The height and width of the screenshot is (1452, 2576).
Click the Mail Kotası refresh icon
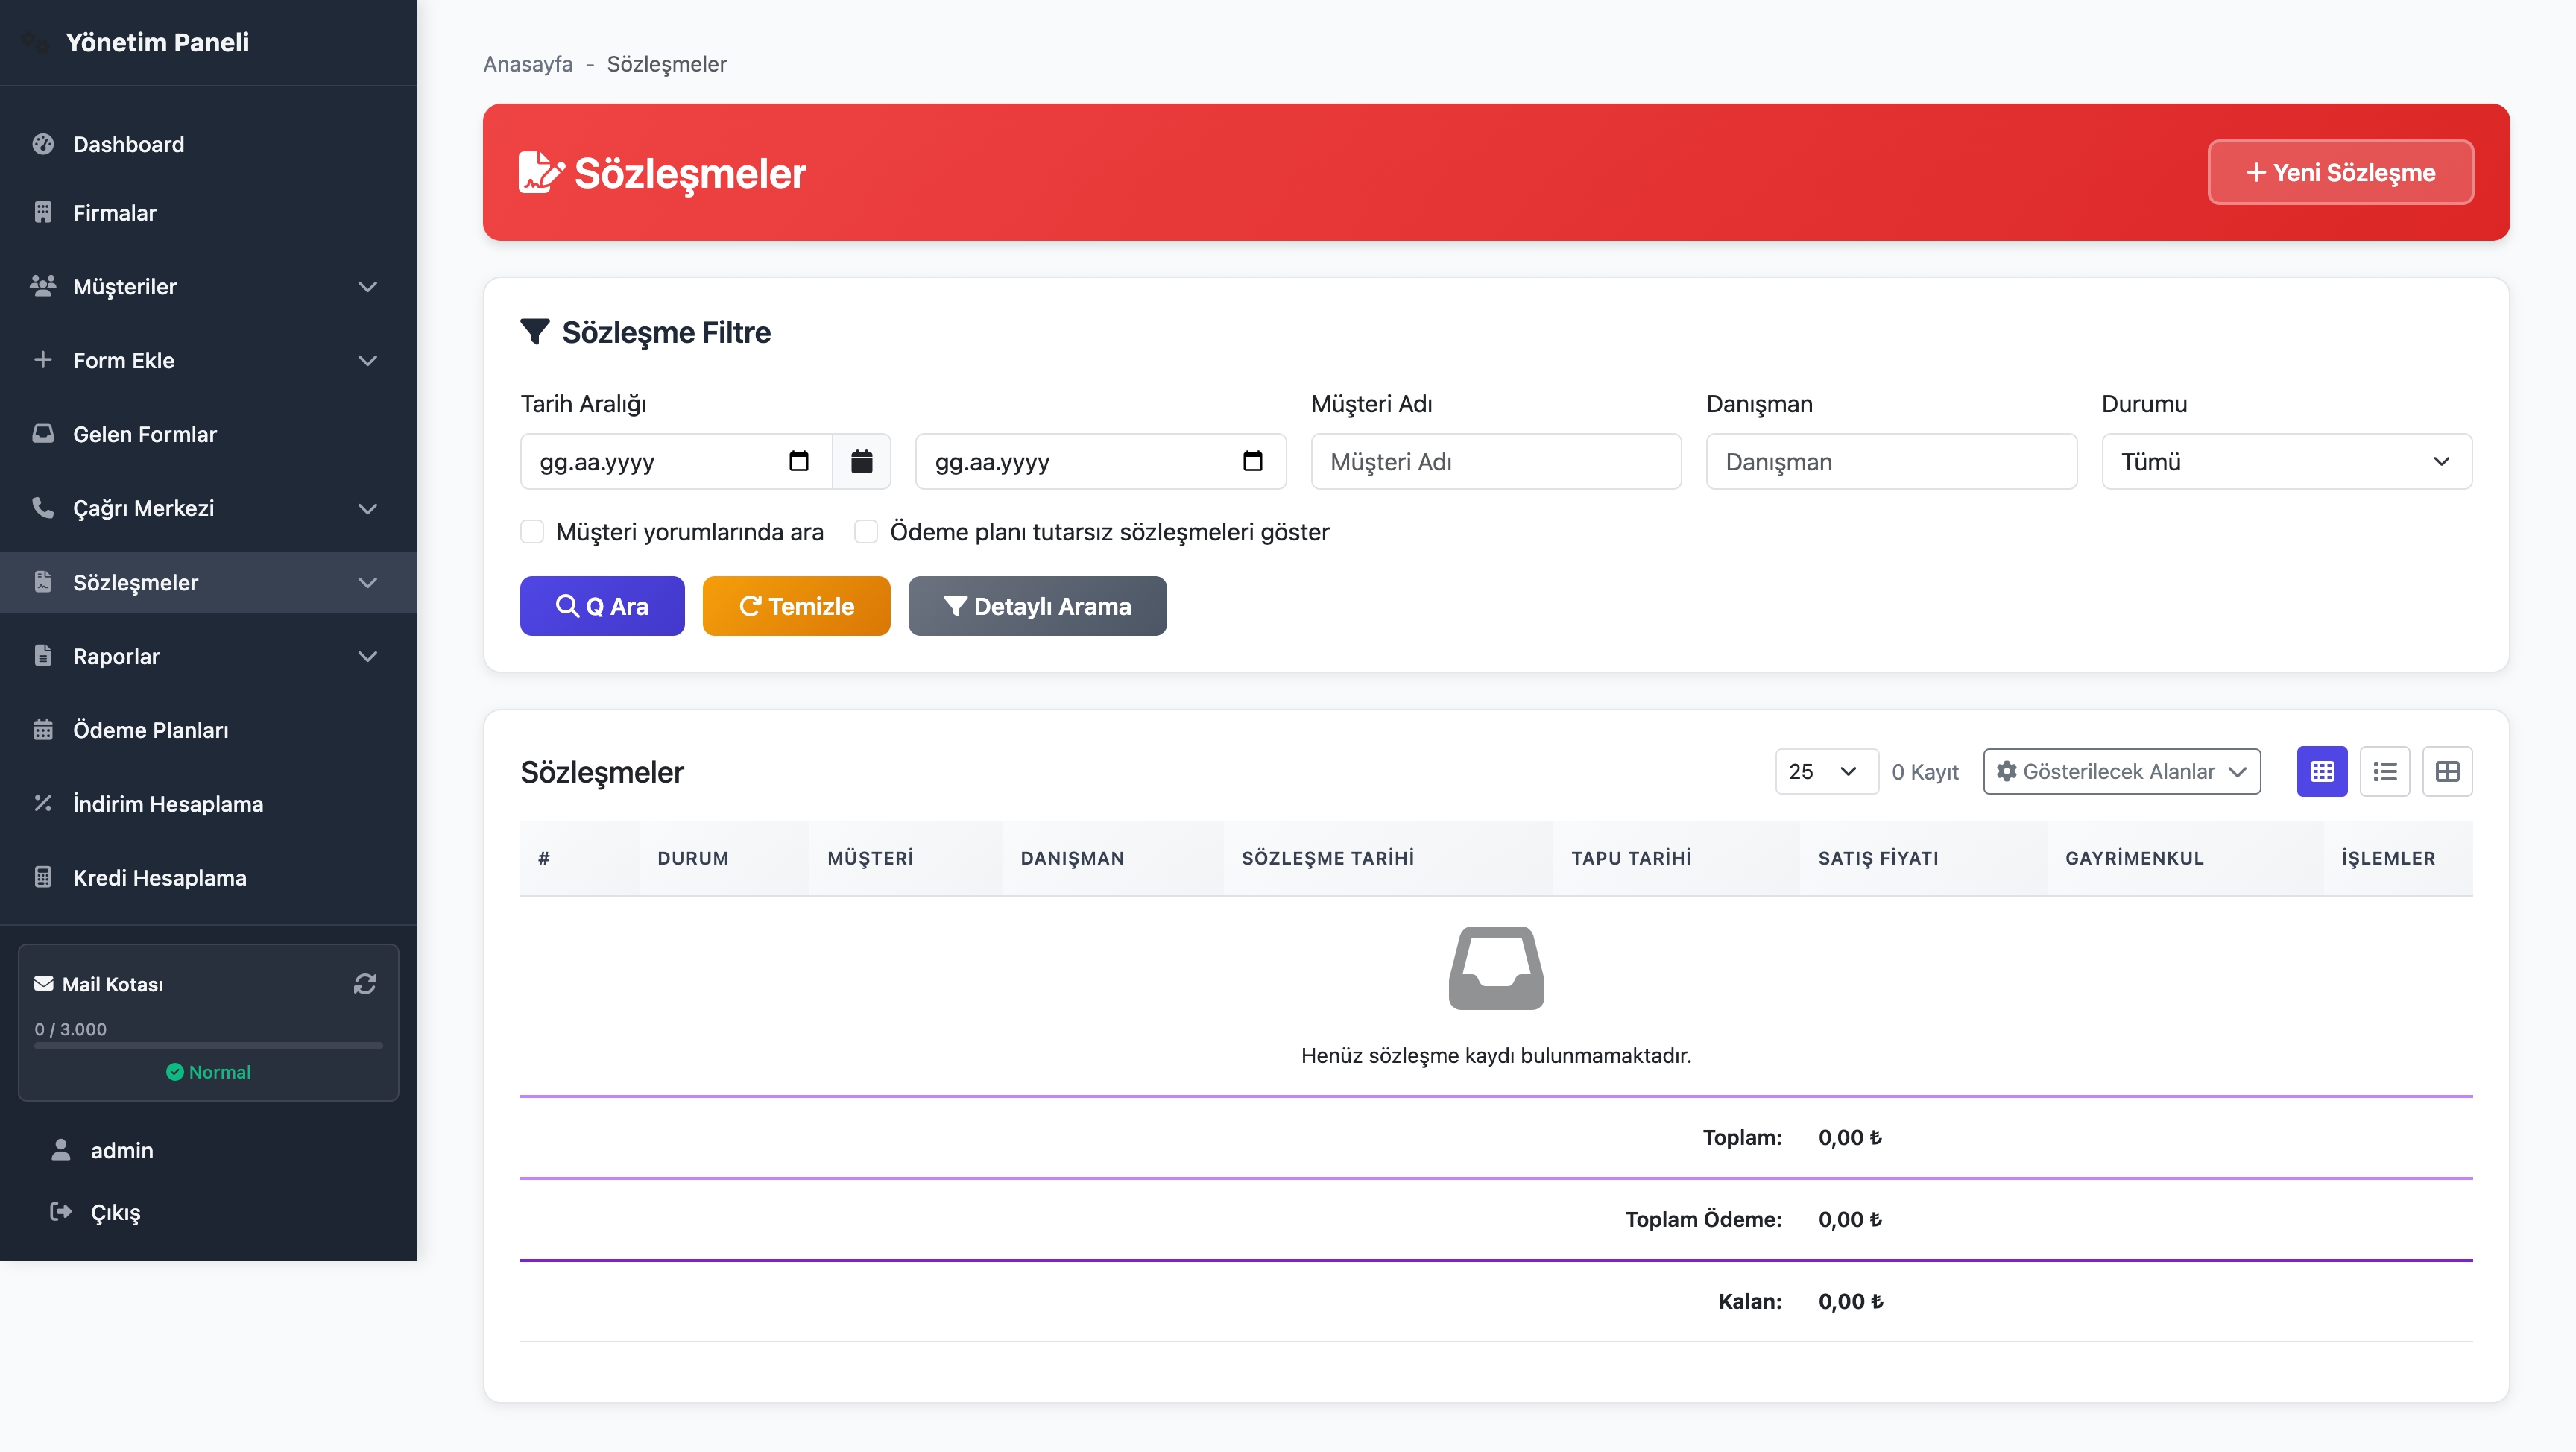(x=365, y=984)
